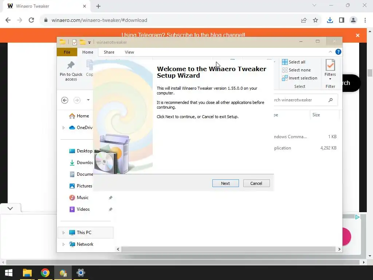Image resolution: width=373 pixels, height=280 pixels.
Task: Open the Music folder in the navigation pane
Action: (79, 198)
